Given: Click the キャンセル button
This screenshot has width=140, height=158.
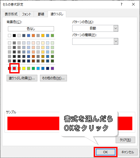Looking at the screenshot, I should click(x=128, y=152).
